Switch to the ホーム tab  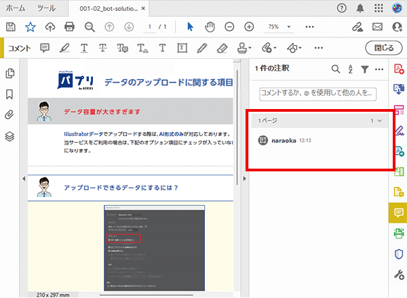pos(16,8)
